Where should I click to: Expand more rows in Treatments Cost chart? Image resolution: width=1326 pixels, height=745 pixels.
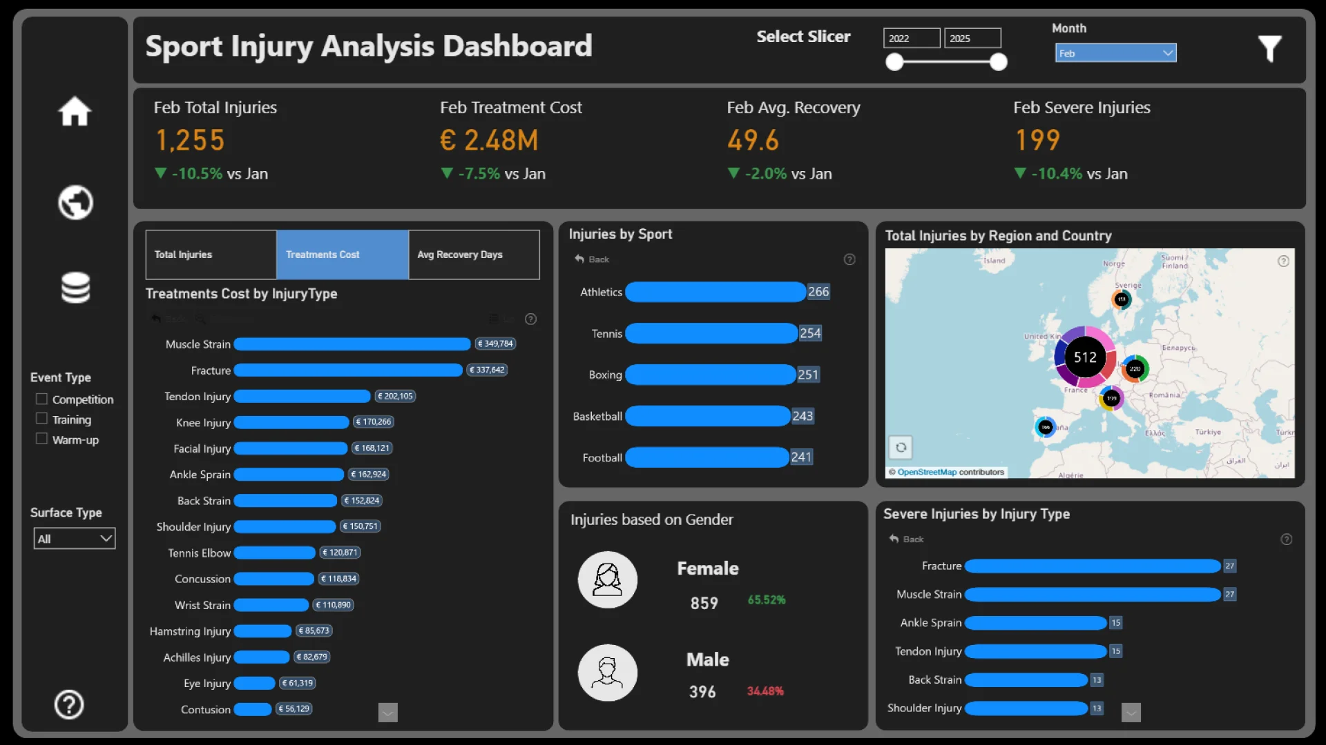pos(388,713)
